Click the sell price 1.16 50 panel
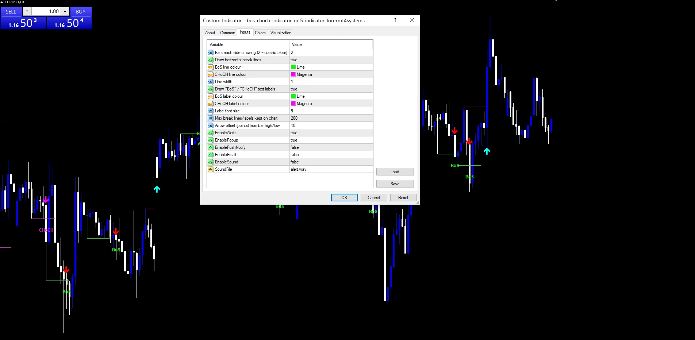695x340 pixels. pyautogui.click(x=23, y=23)
